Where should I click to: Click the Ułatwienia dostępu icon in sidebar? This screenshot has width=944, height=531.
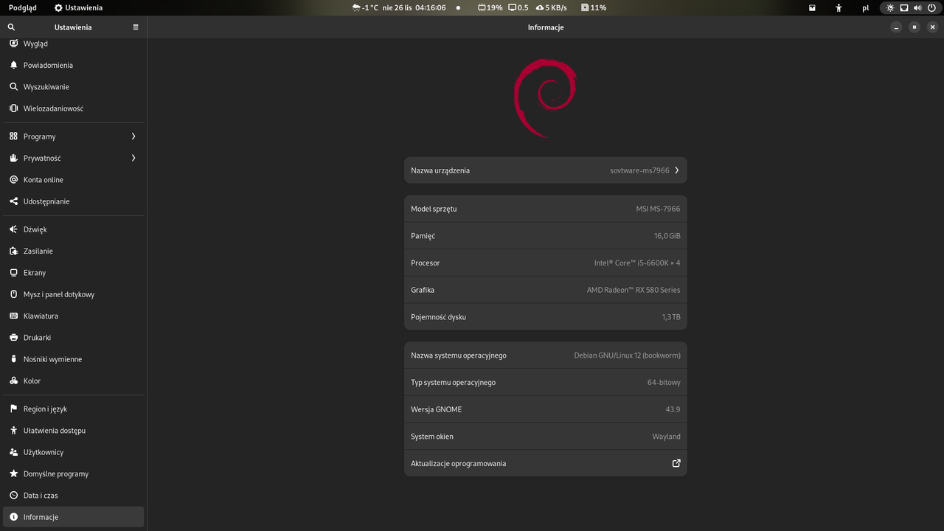(13, 431)
